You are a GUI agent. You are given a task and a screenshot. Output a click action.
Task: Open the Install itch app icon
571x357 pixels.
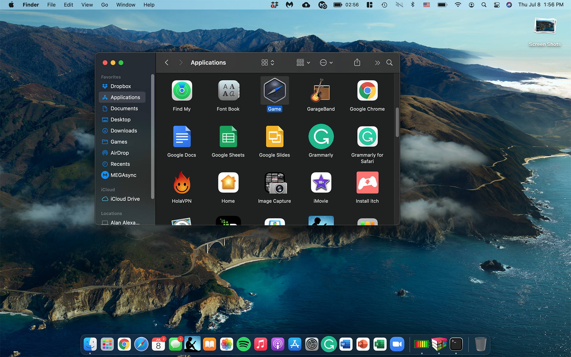pos(367,182)
